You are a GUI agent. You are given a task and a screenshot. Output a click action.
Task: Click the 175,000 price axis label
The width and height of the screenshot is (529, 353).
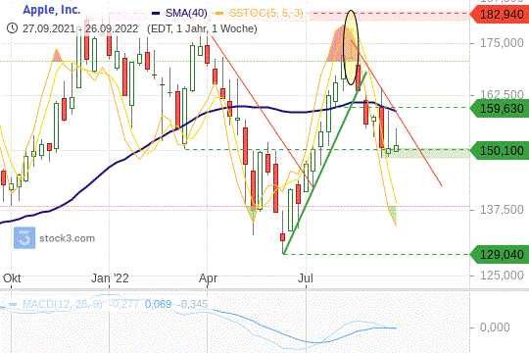(502, 43)
